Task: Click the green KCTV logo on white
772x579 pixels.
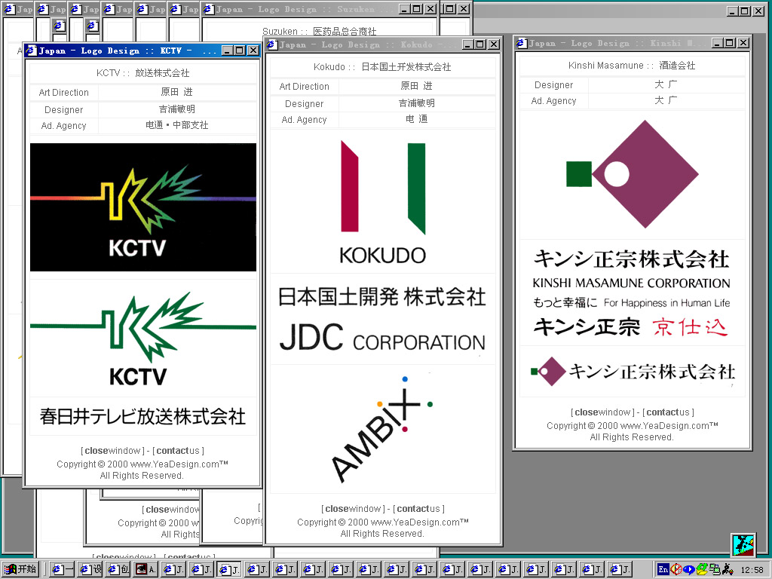Action: click(x=143, y=339)
